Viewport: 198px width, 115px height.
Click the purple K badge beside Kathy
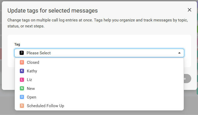(x=22, y=71)
